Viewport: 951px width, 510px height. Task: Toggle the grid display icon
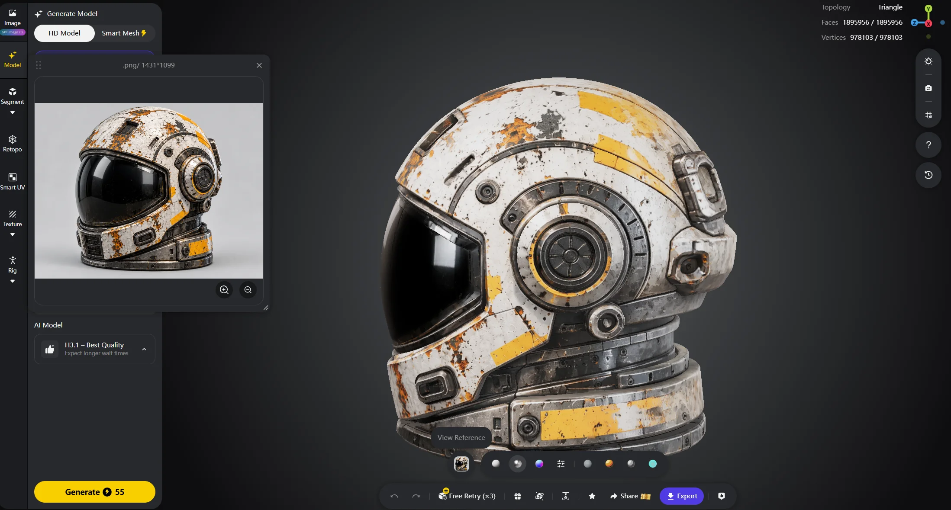tap(928, 115)
